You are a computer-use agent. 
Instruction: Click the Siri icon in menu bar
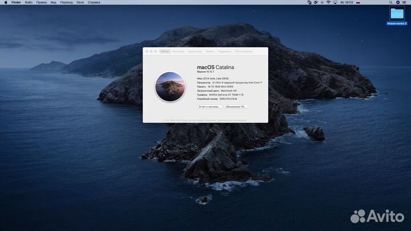coord(398,2)
